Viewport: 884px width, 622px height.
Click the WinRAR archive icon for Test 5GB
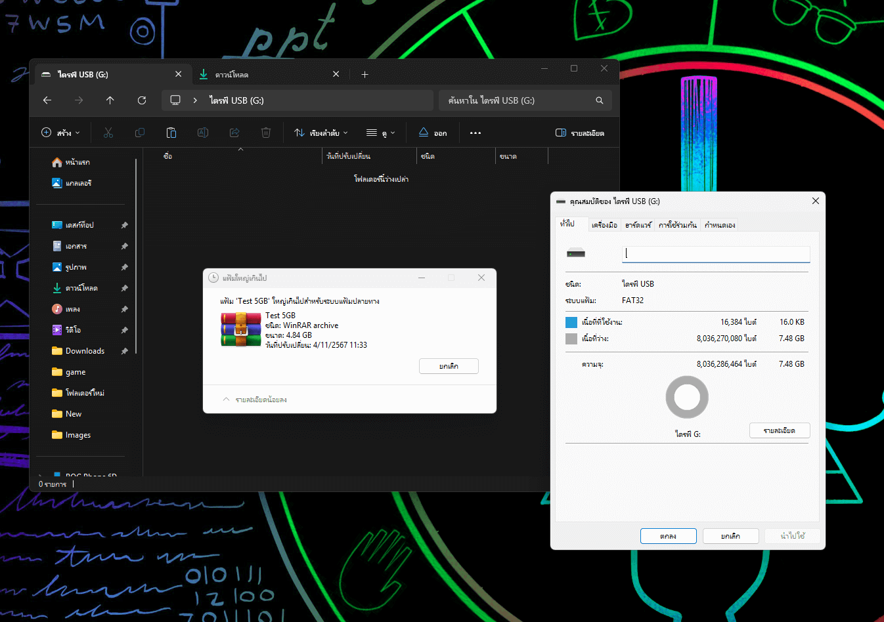point(240,329)
